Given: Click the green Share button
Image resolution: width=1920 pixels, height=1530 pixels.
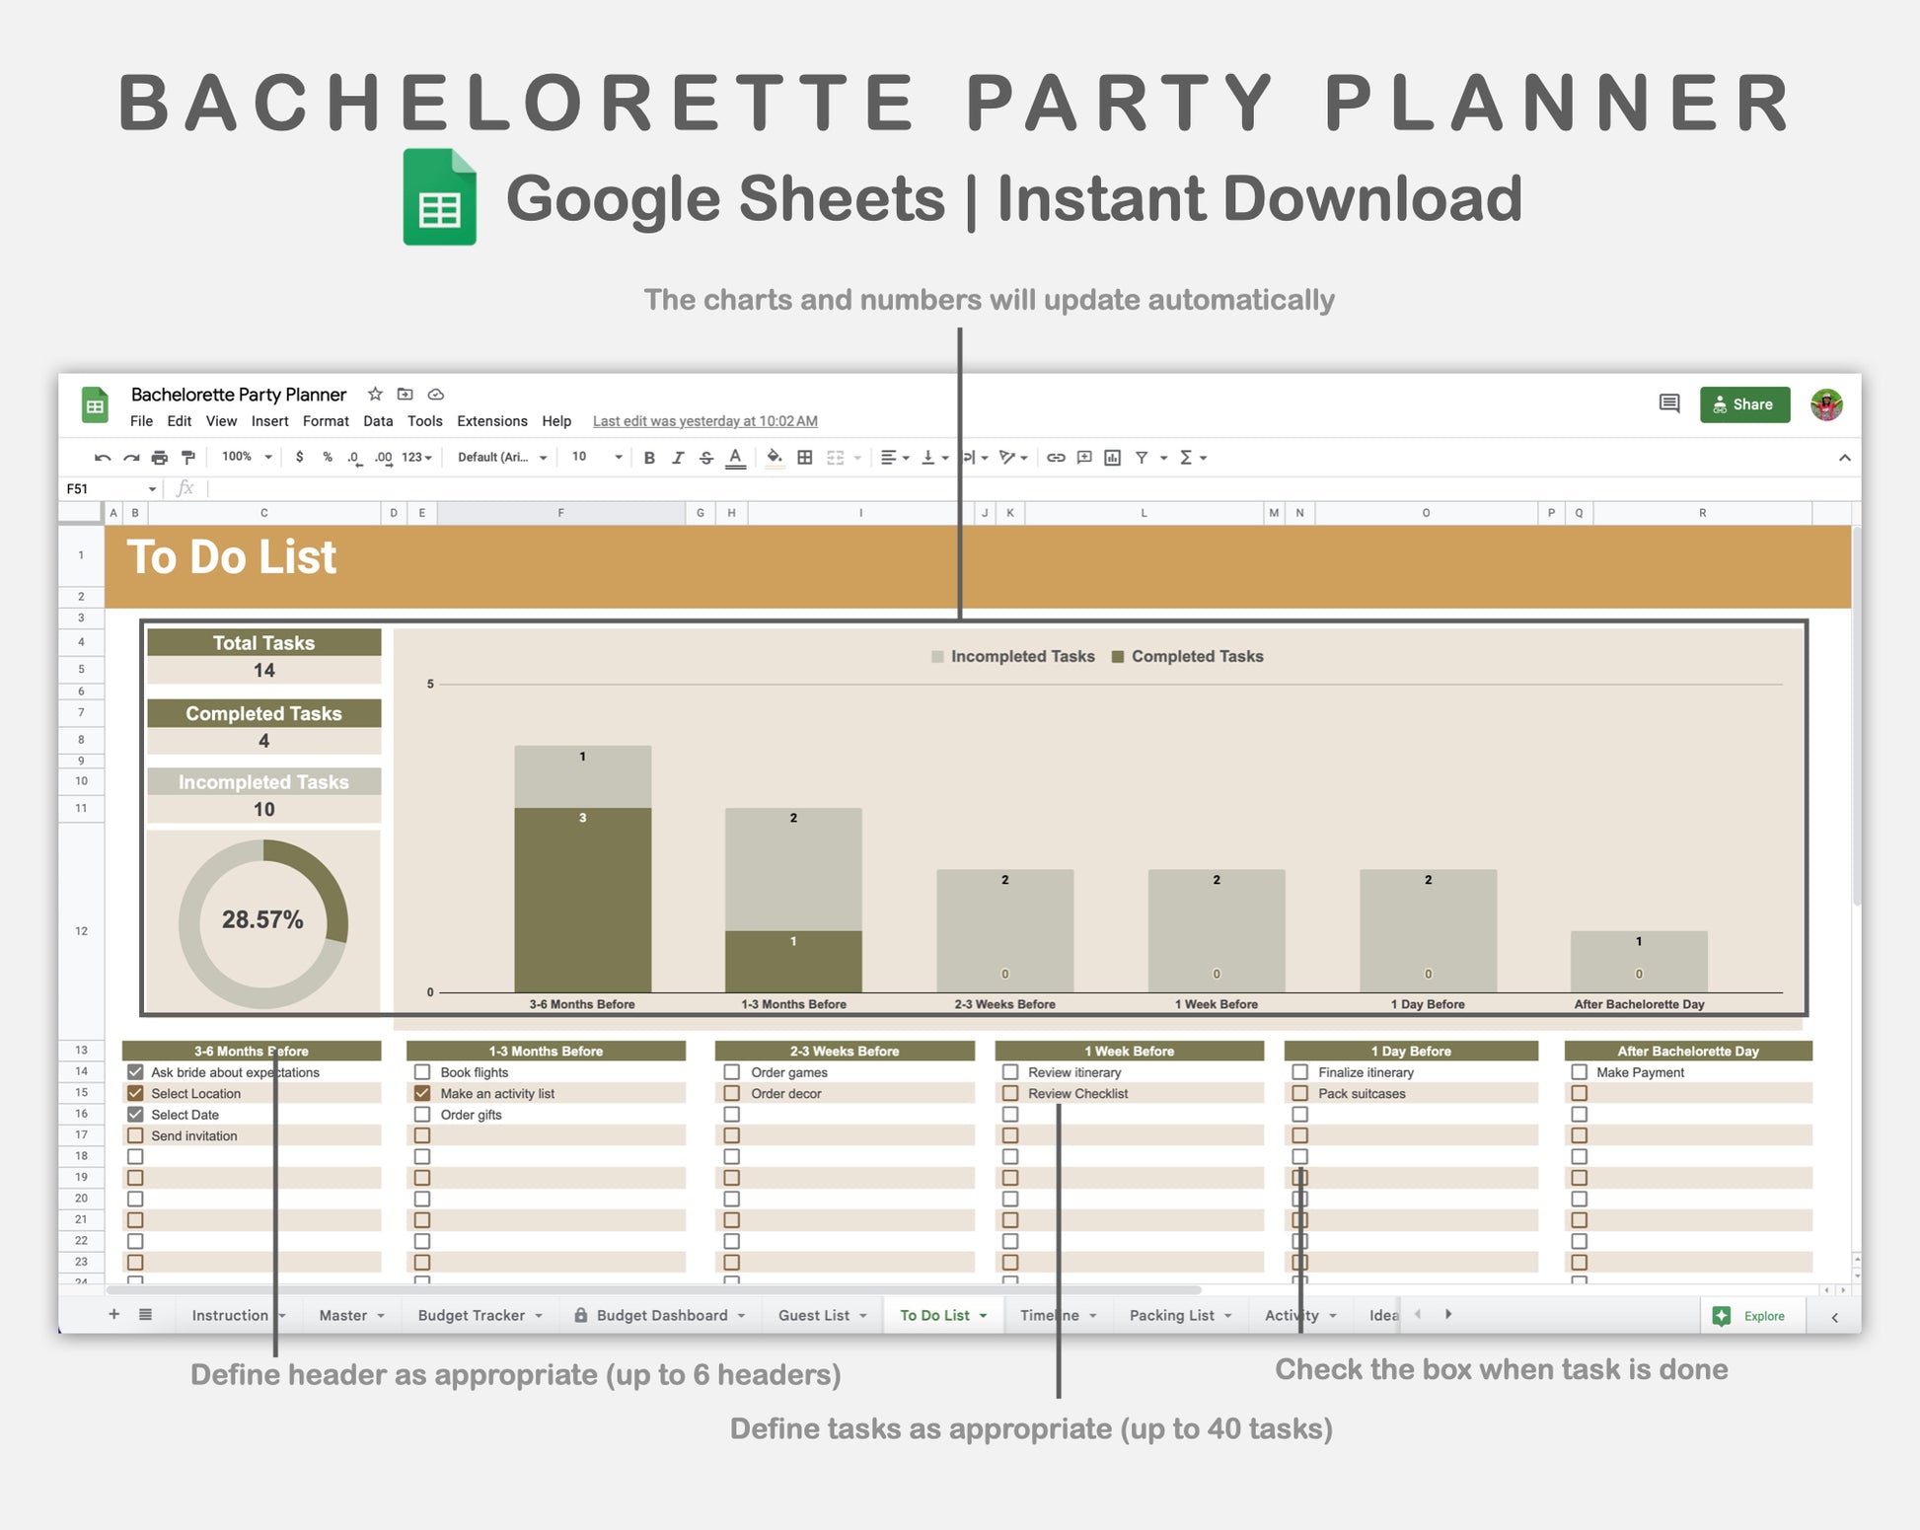Looking at the screenshot, I should pos(1744,404).
